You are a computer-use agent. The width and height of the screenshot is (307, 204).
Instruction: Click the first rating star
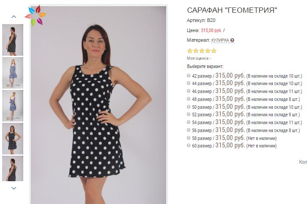[x=189, y=51]
